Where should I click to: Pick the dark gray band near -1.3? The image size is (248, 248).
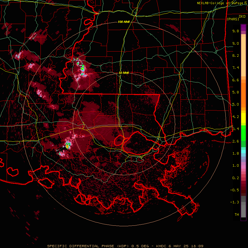coord(243,199)
